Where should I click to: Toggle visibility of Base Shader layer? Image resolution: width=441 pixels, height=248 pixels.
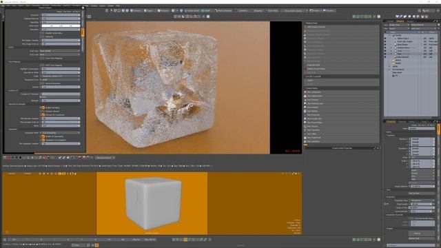pos(385,44)
